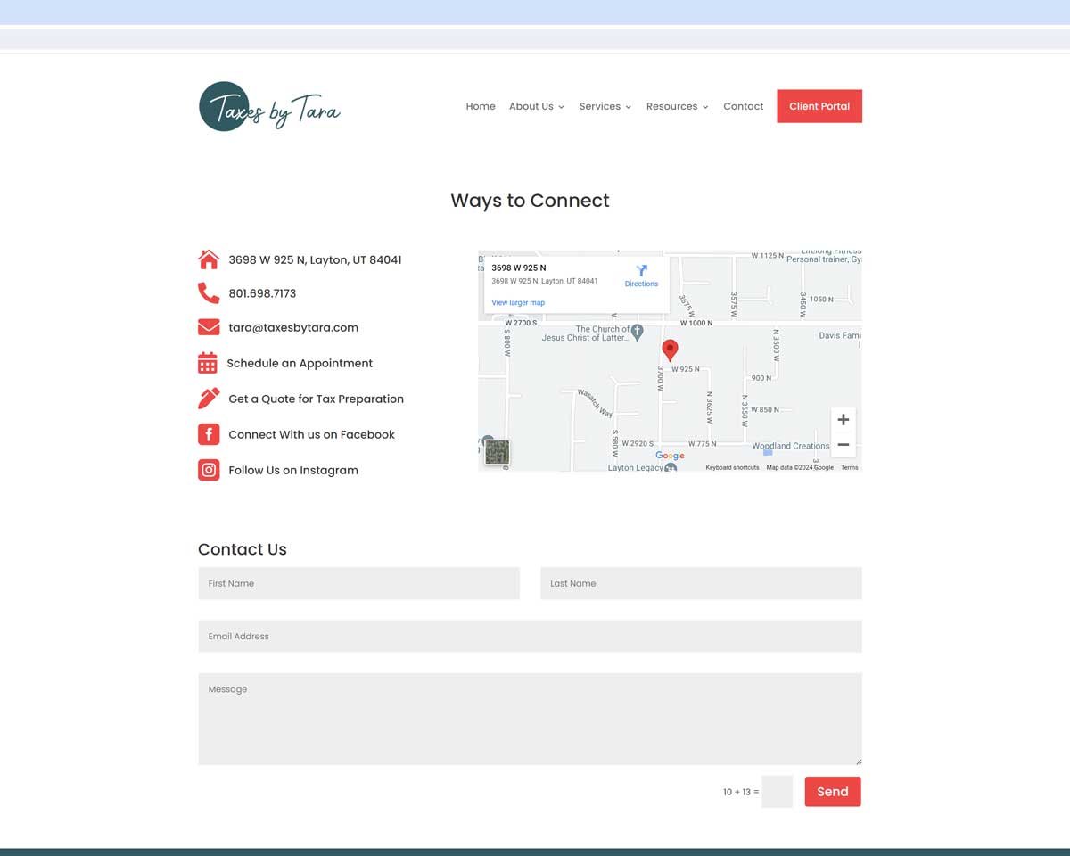Click the View larger map link
The width and height of the screenshot is (1070, 856).
pos(518,303)
